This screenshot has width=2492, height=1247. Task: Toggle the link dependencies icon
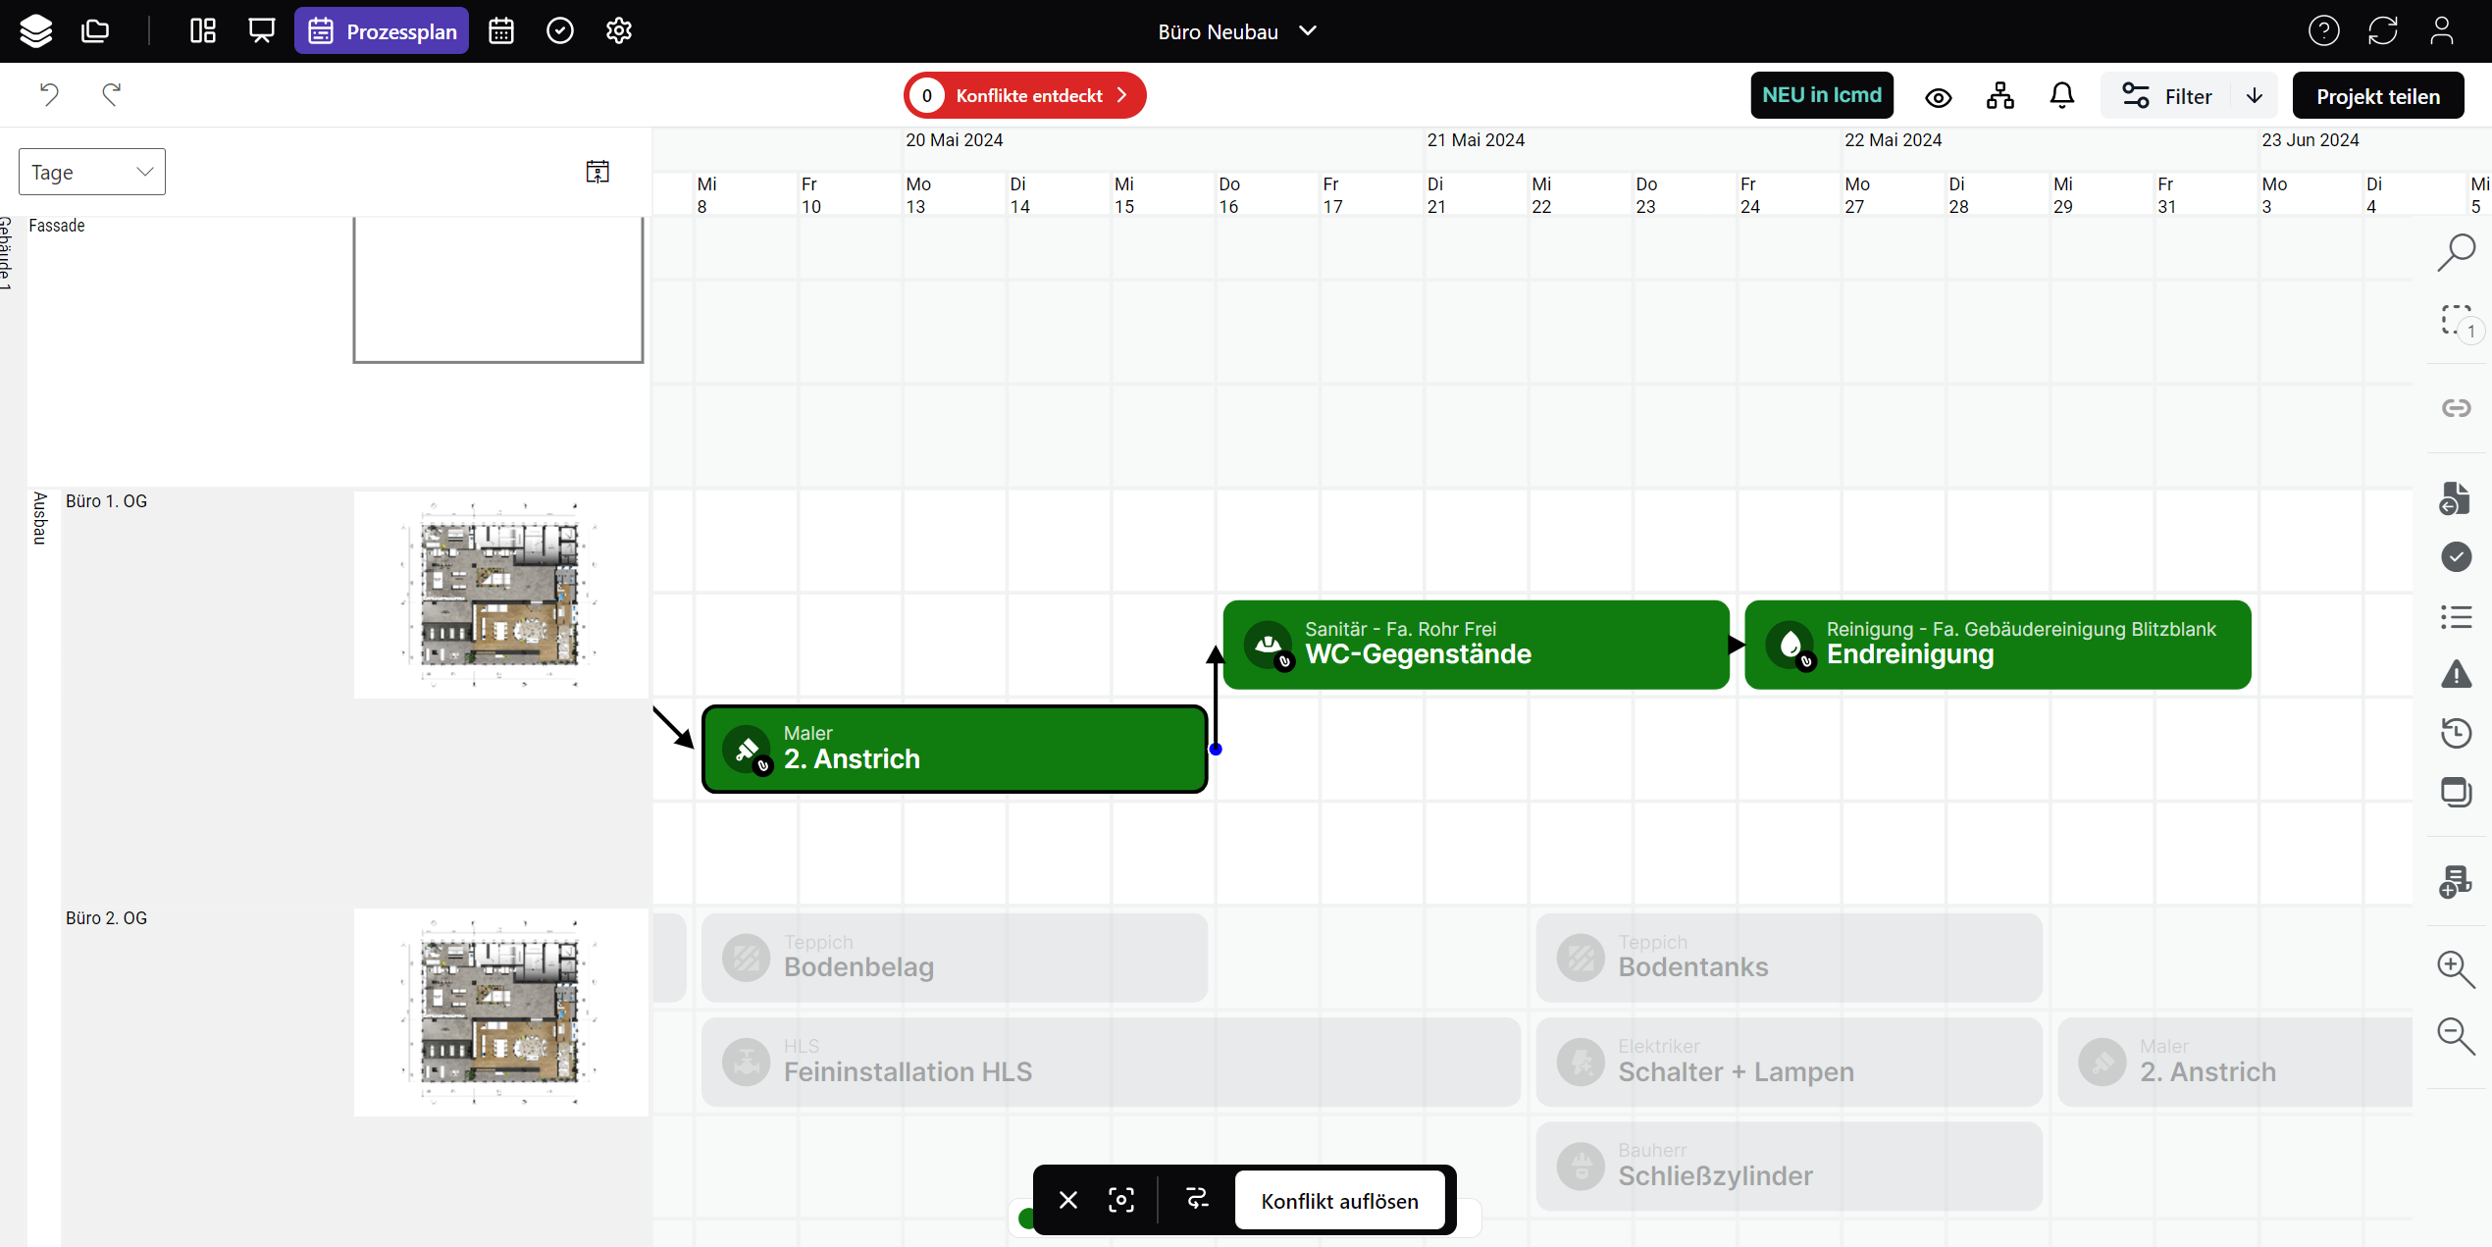[x=2456, y=407]
